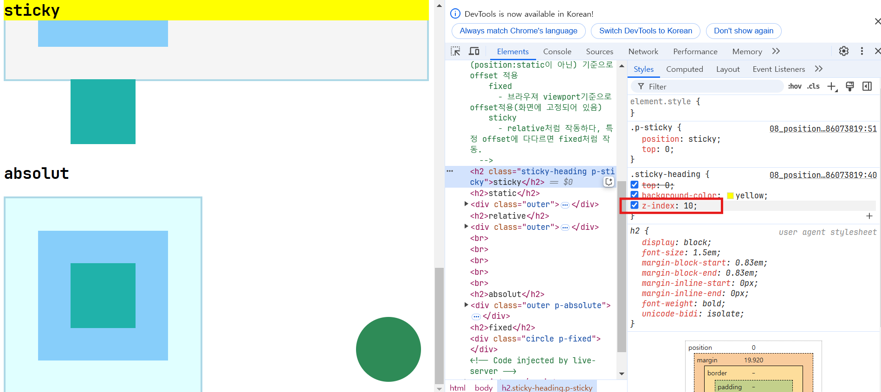Select the h2 absolut node in DOM tree

pyautogui.click(x=507, y=294)
